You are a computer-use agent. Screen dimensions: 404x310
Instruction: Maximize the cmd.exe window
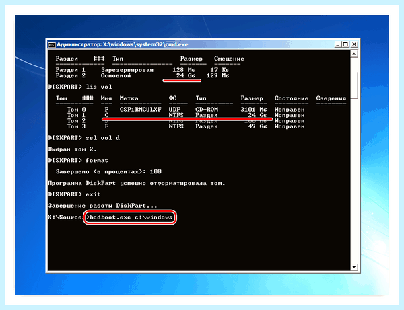(345, 44)
